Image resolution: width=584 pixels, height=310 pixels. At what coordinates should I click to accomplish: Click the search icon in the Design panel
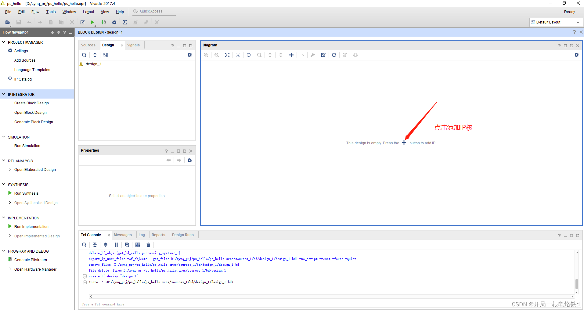[x=84, y=55]
